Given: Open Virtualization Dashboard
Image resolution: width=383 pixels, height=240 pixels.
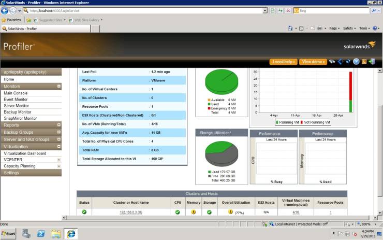Looking at the screenshot, I should [25, 153].
